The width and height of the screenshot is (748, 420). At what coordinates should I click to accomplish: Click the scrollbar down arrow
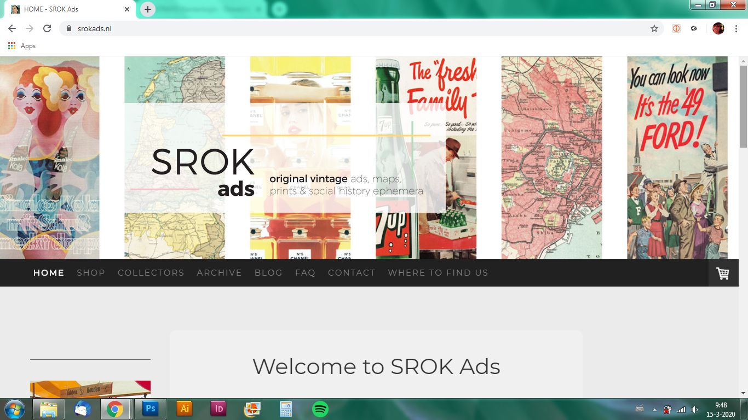[743, 393]
